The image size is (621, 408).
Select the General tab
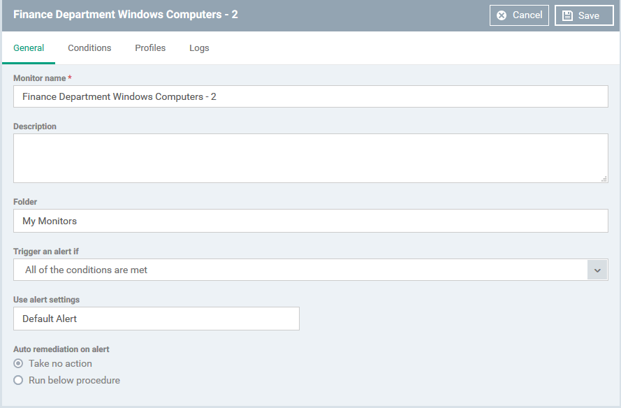pyautogui.click(x=29, y=48)
